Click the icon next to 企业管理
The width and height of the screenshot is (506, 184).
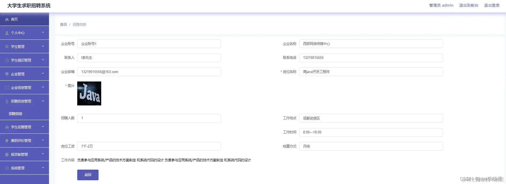click(7, 74)
